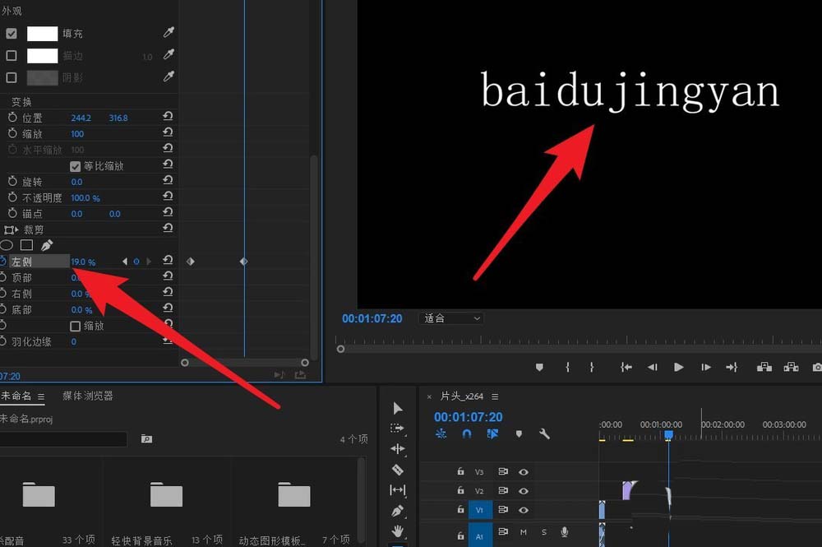The height and width of the screenshot is (547, 822).
Task: Click the 阴影 shadow eyedropper
Action: click(x=169, y=77)
